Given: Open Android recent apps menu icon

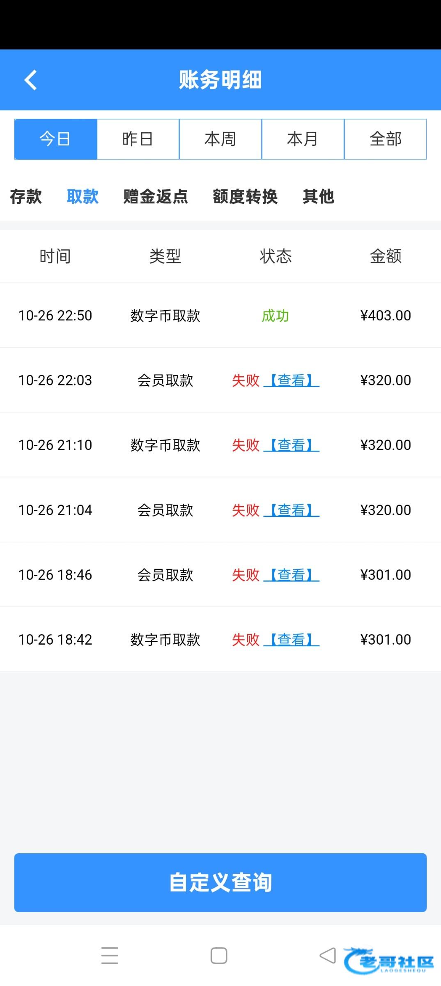Looking at the screenshot, I should [110, 955].
